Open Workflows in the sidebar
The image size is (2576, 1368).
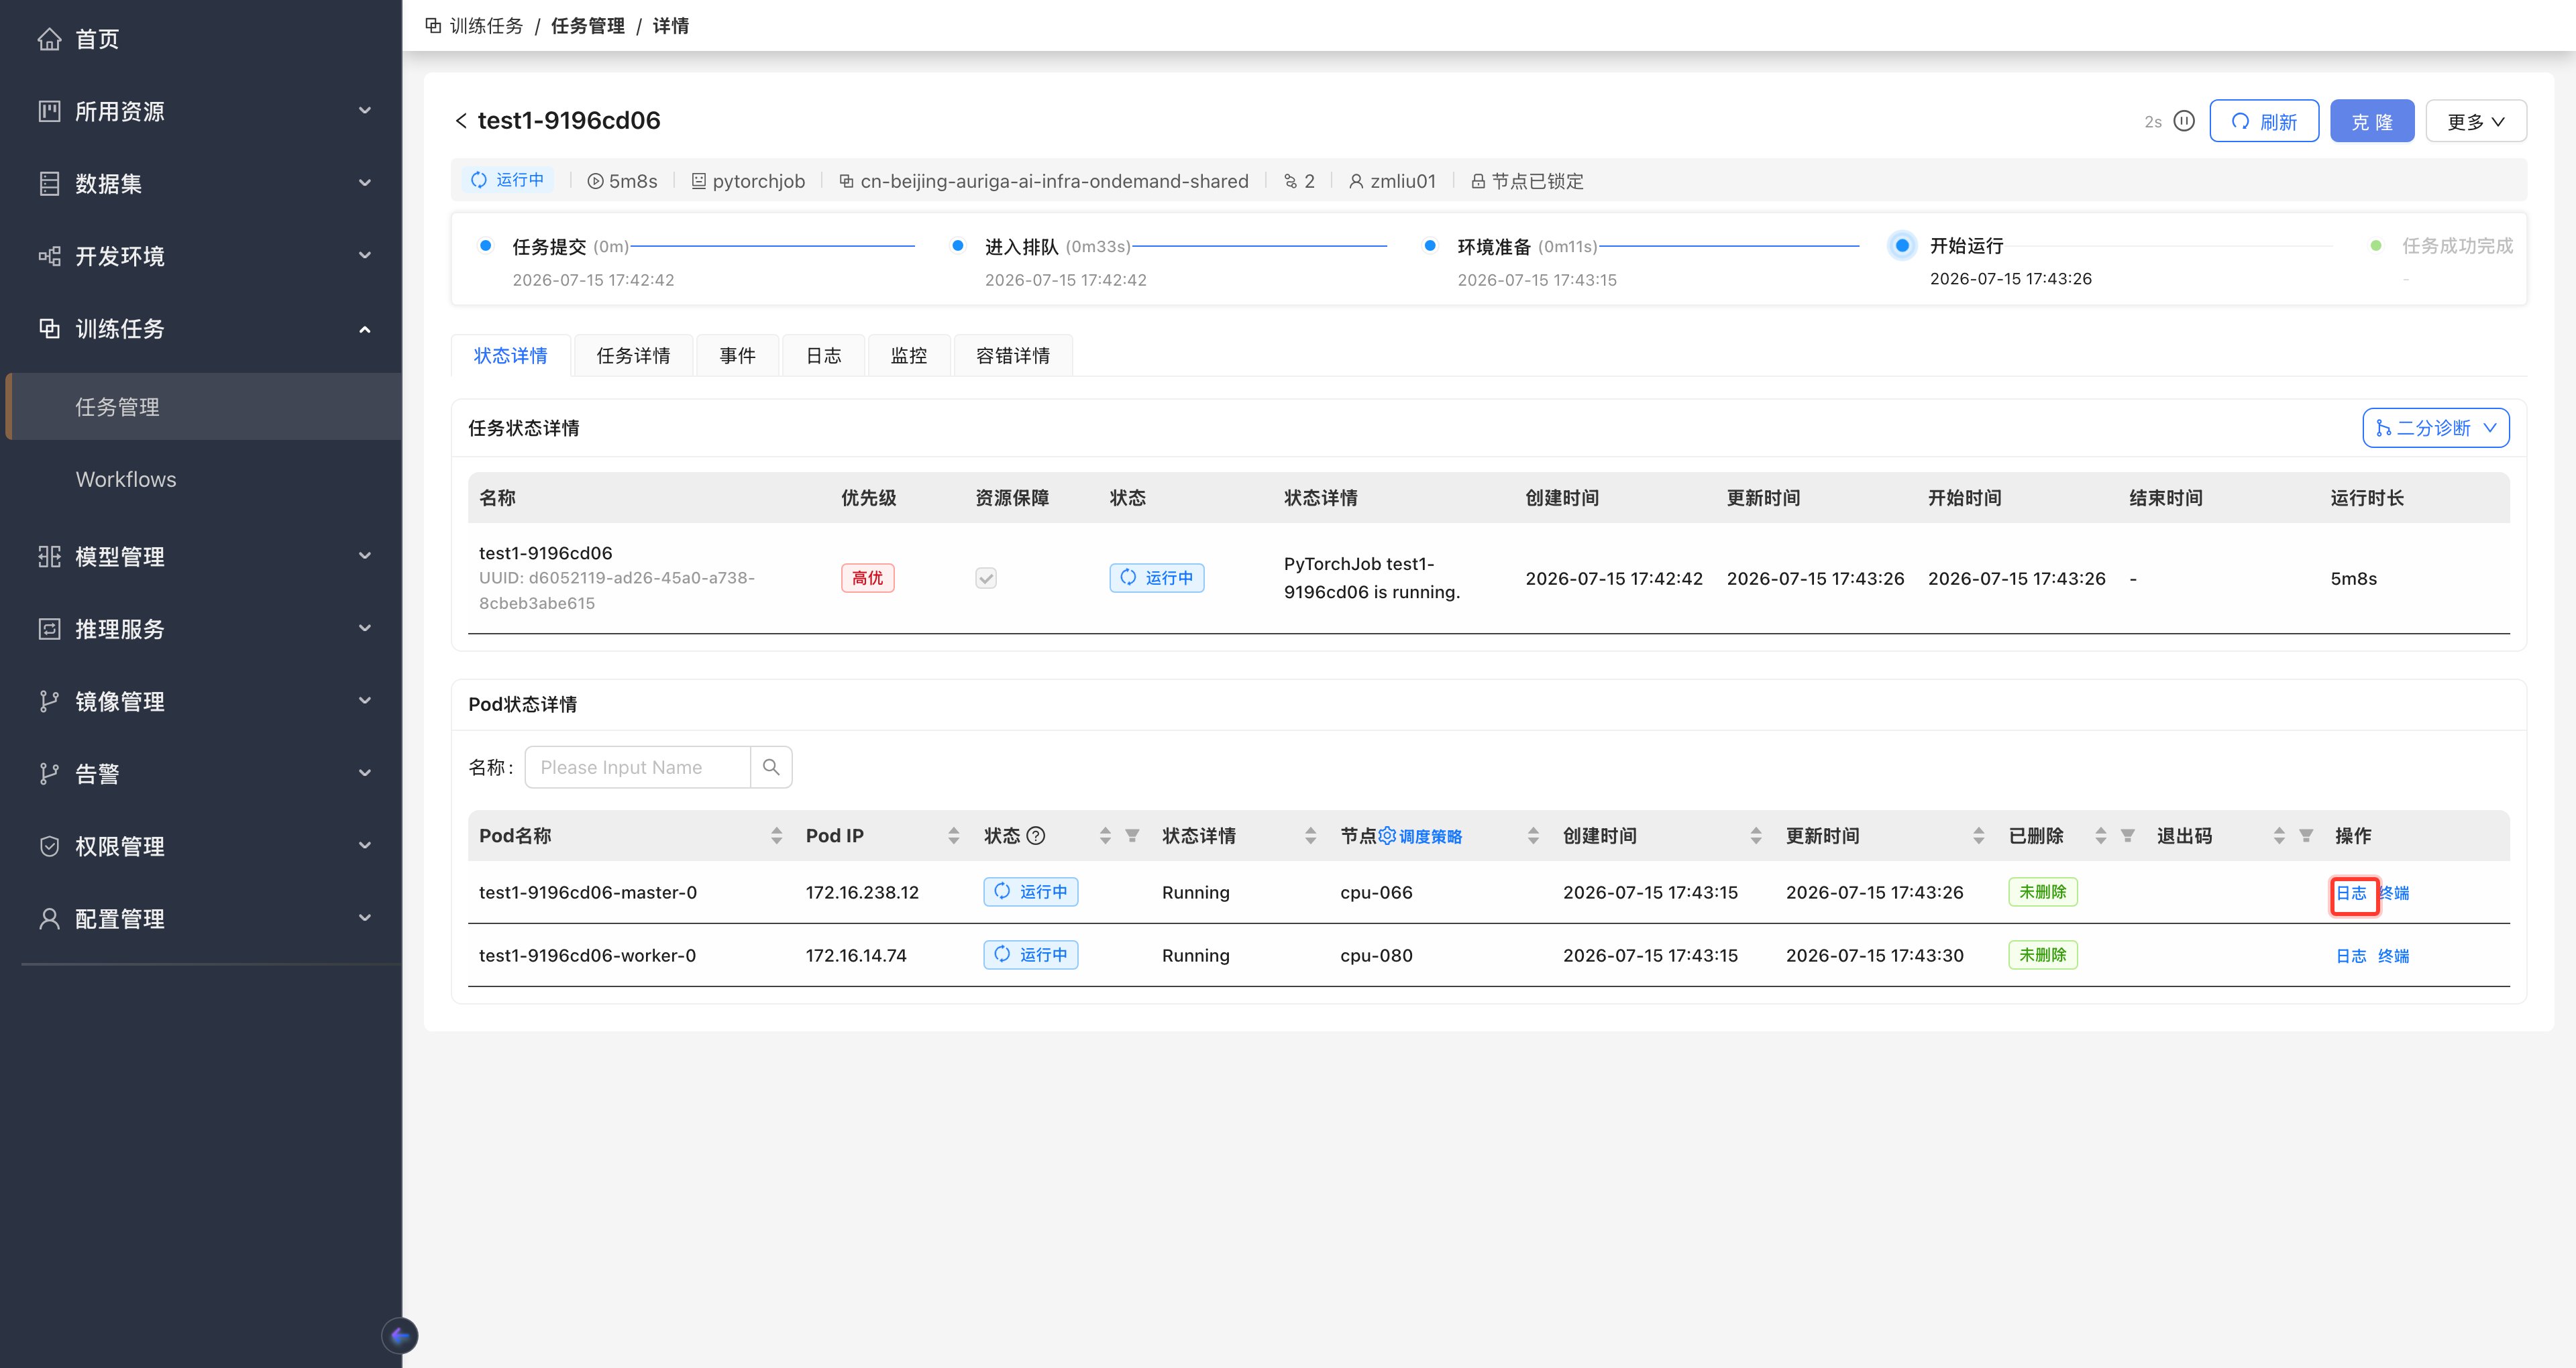click(x=126, y=479)
